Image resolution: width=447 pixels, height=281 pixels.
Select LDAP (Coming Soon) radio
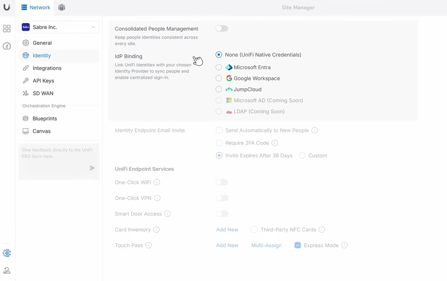[x=218, y=112]
